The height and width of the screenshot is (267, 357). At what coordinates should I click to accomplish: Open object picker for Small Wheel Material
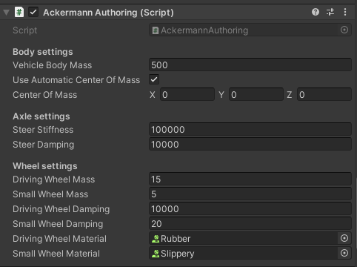click(344, 253)
